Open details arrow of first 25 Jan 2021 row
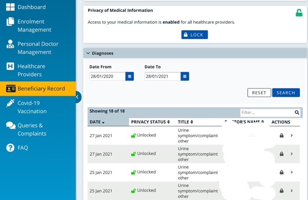The width and height of the screenshot is (308, 200). [x=292, y=172]
